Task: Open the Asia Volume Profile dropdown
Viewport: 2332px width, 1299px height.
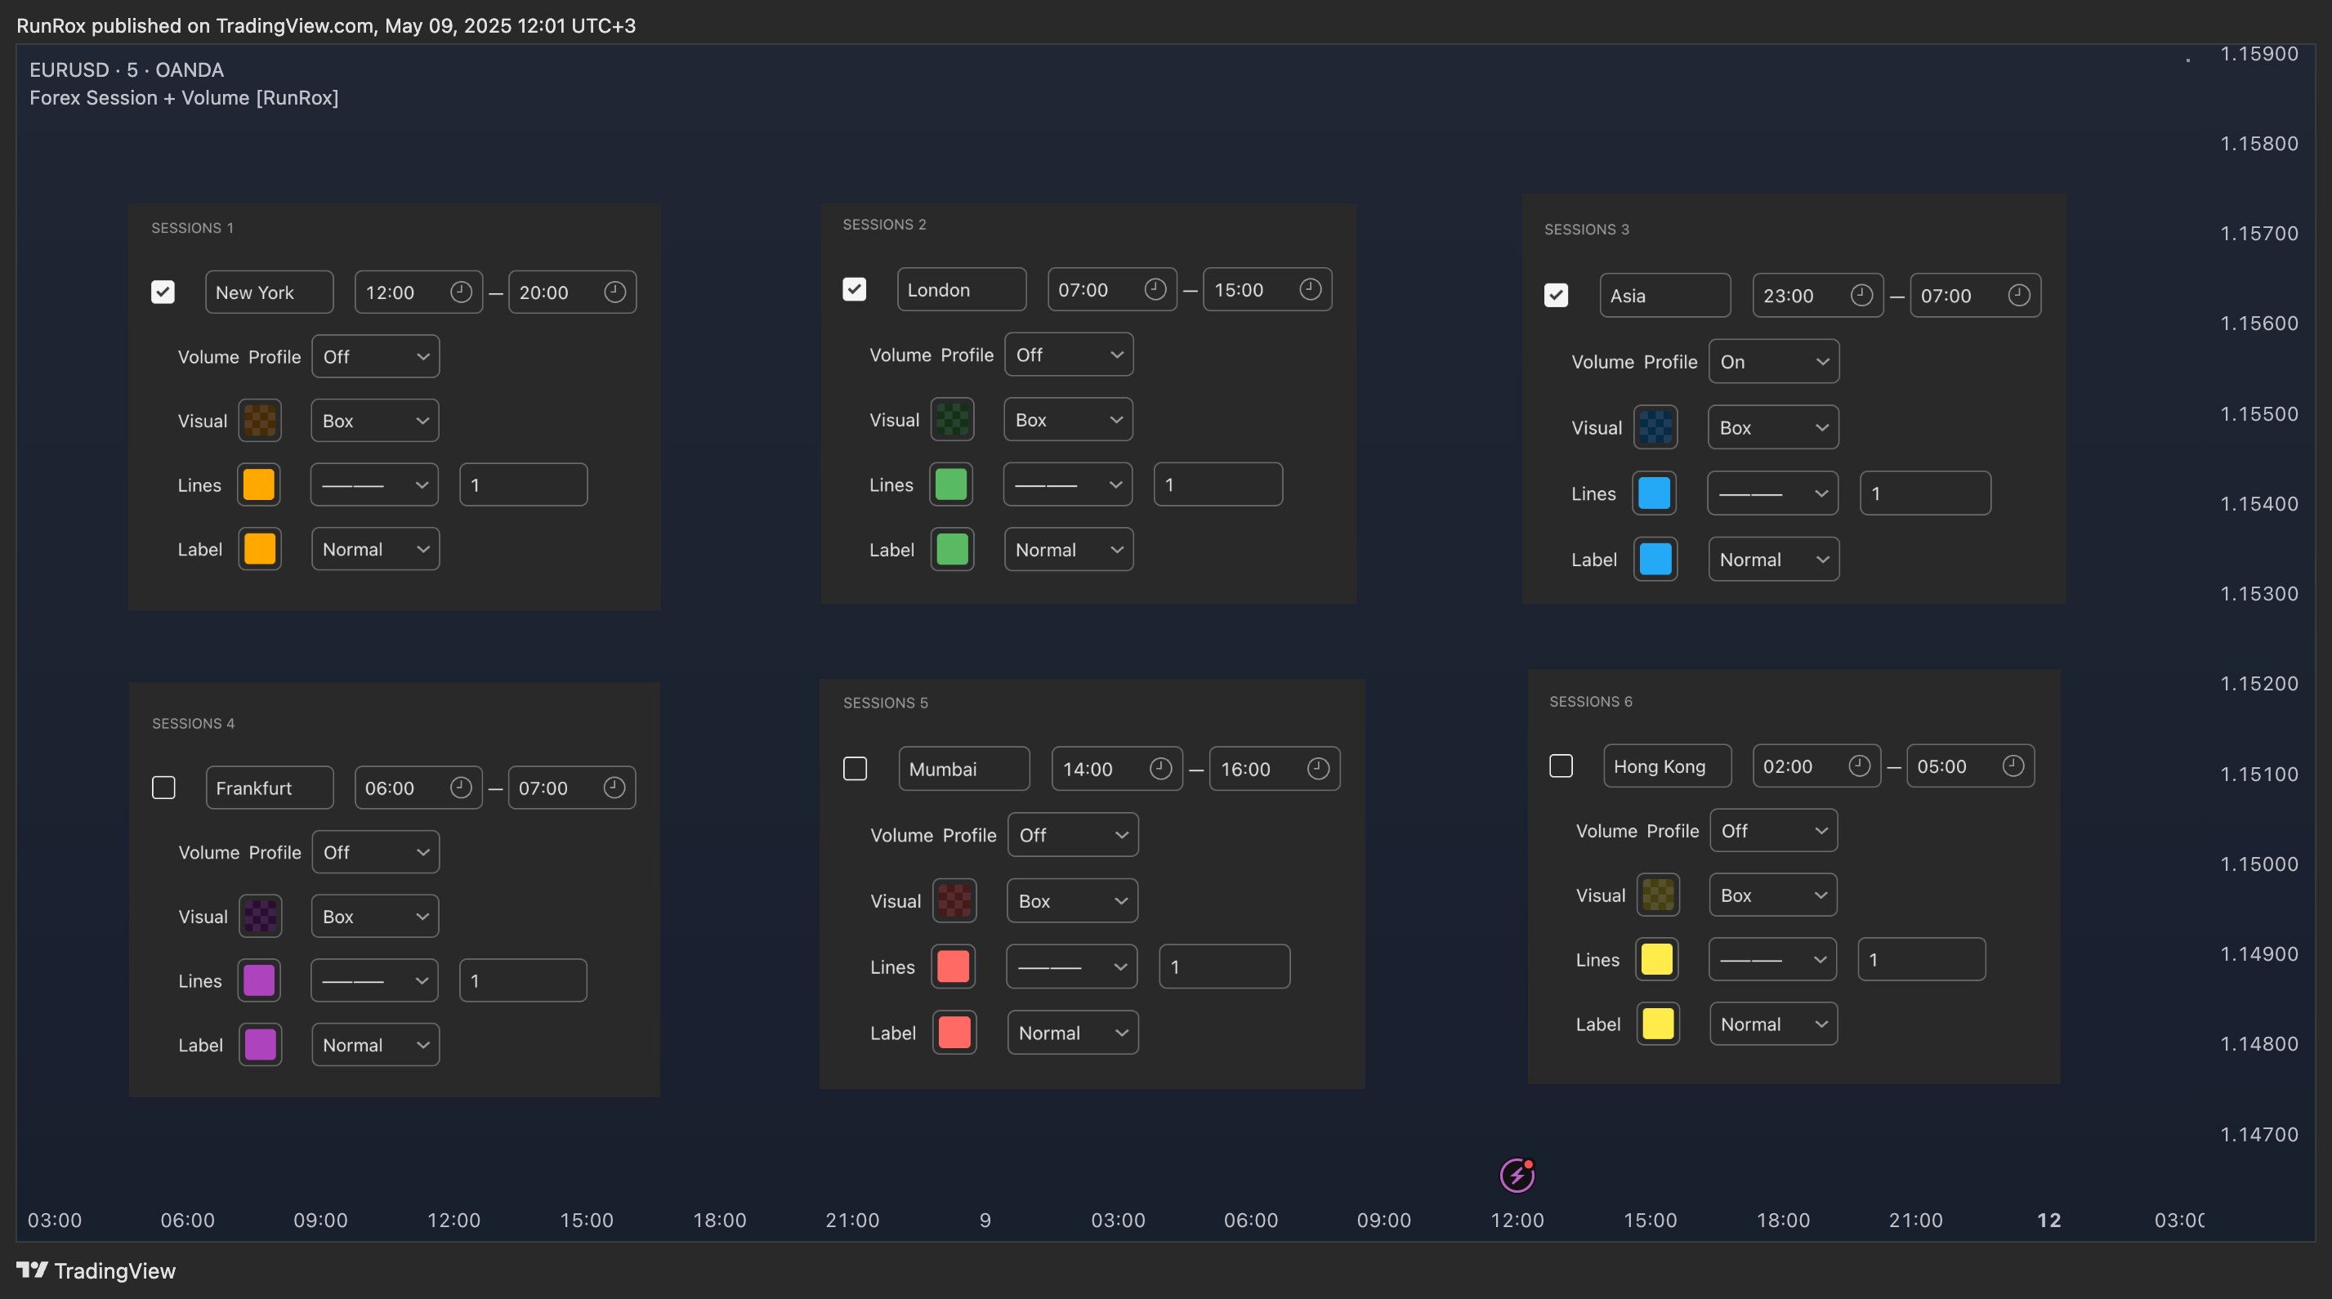Action: coord(1772,361)
